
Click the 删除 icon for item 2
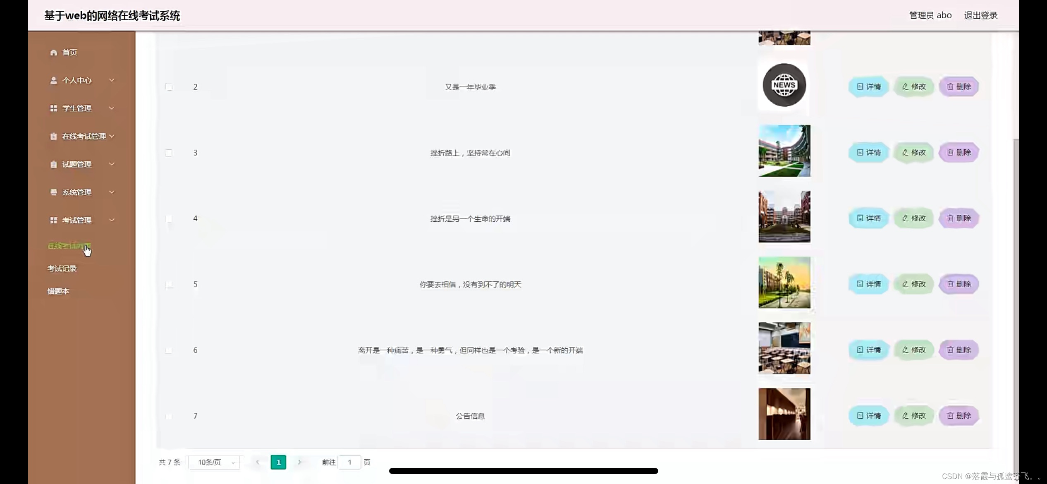(959, 86)
